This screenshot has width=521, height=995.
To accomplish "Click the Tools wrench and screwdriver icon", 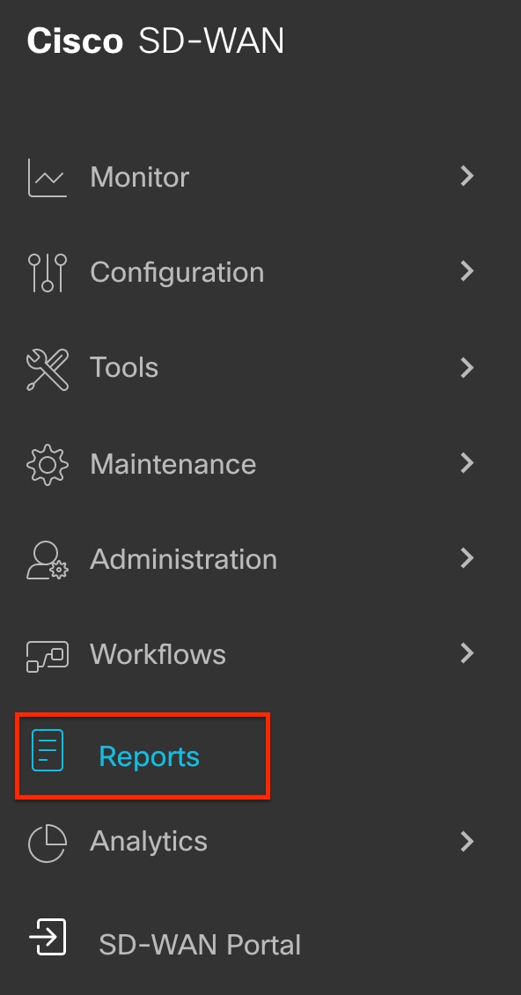I will tap(47, 369).
